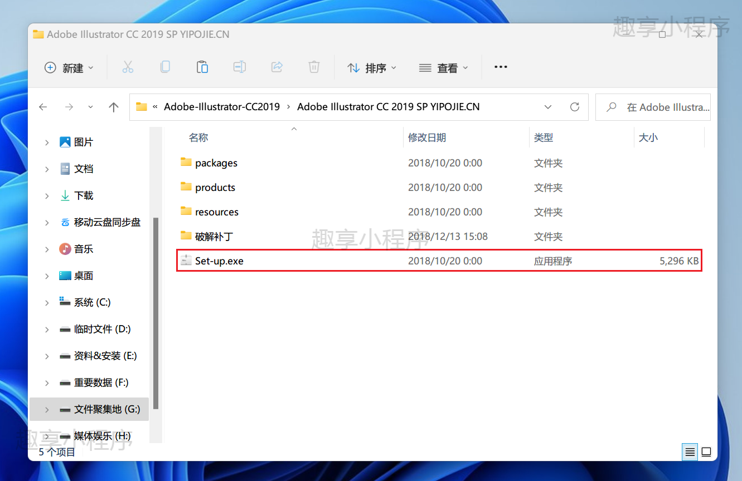Click the navigation pane scrollbar
742x481 pixels.
click(156, 313)
